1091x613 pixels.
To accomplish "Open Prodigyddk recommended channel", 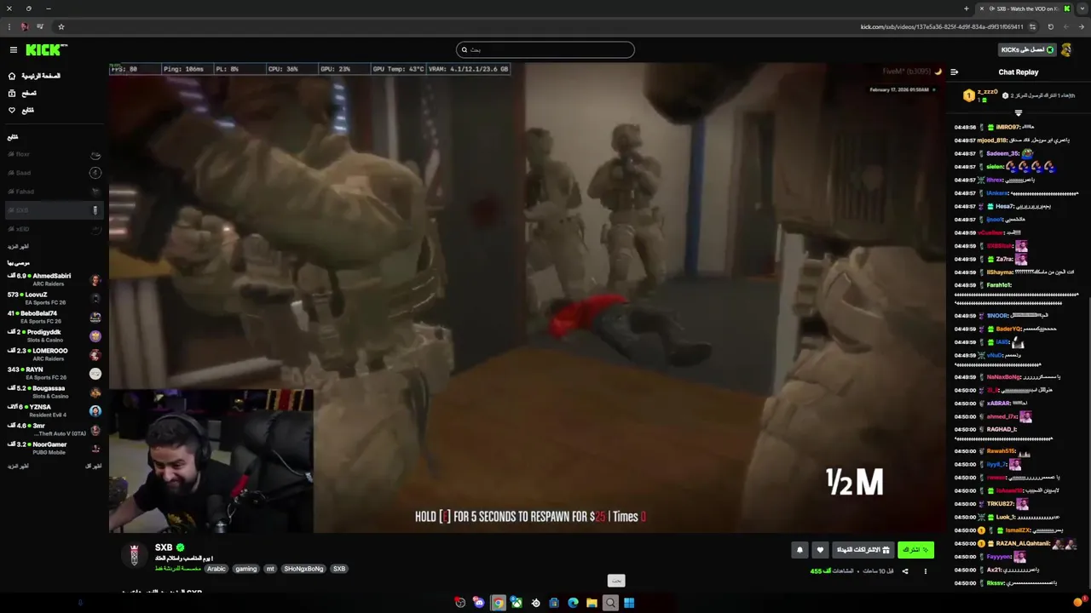I will tap(53, 335).
